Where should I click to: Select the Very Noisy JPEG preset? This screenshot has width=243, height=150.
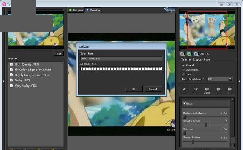[26, 86]
